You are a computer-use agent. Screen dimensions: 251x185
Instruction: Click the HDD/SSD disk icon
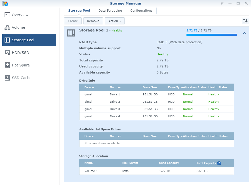[x=7, y=53]
